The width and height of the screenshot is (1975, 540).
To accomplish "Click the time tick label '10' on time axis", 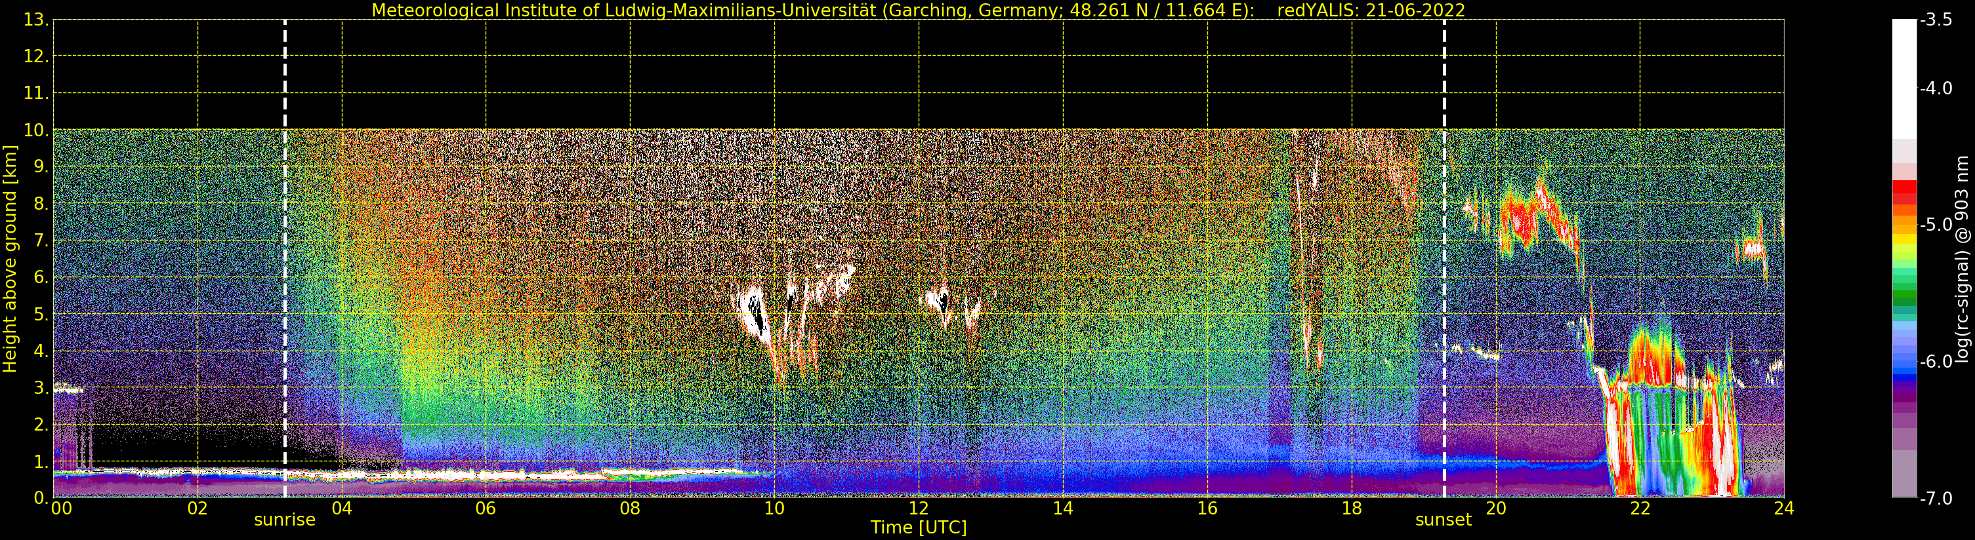I will (x=774, y=509).
